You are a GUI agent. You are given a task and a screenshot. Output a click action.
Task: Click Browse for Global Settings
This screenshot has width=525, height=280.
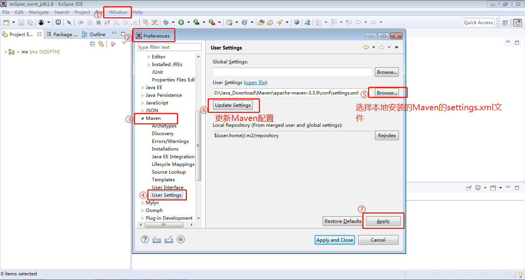click(x=387, y=72)
